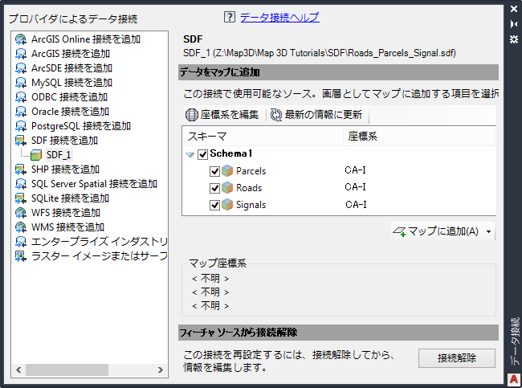This screenshot has width=522, height=388.
Task: Uncheck the Parcels checkbox
Action: 214,171
